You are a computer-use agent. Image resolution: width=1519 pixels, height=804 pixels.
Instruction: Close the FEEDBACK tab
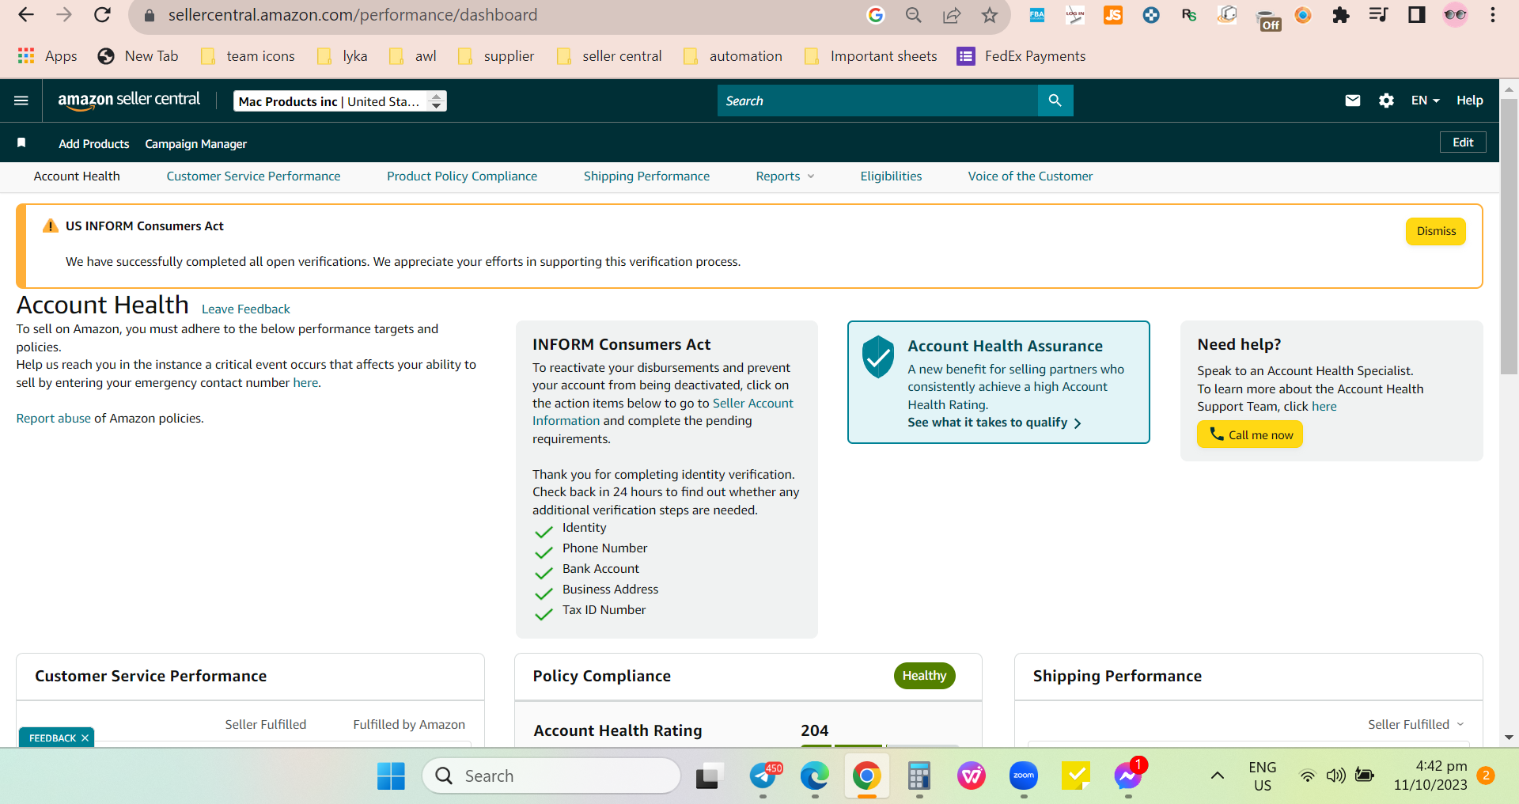tap(85, 738)
